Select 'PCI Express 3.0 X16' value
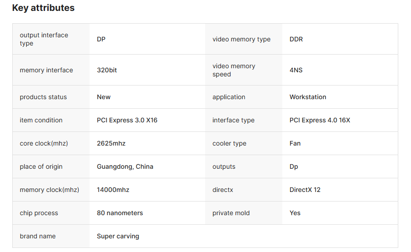 point(127,120)
